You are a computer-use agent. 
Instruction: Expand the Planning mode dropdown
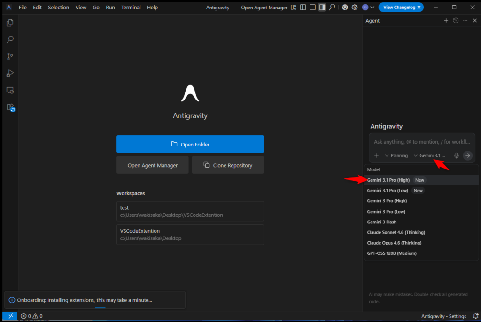[396, 155]
